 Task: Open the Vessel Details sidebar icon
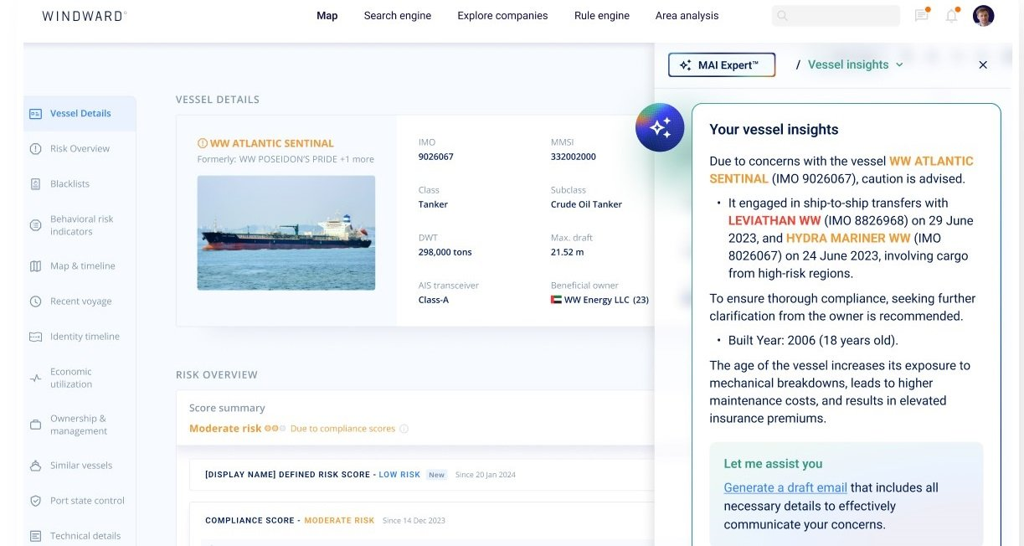point(37,112)
